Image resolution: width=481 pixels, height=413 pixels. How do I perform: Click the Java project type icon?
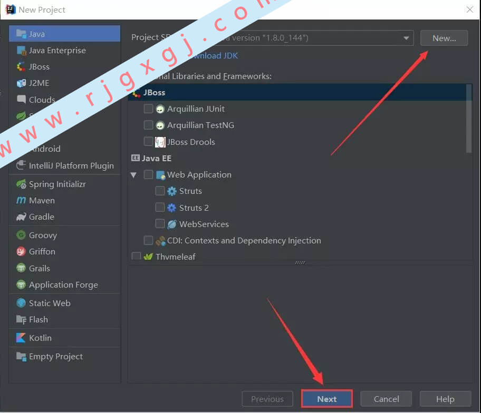pyautogui.click(x=21, y=33)
